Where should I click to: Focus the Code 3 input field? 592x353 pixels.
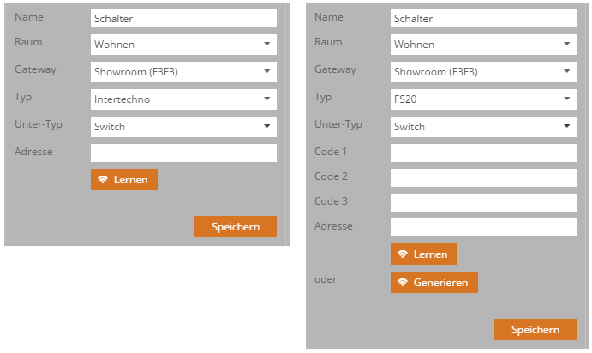483,203
